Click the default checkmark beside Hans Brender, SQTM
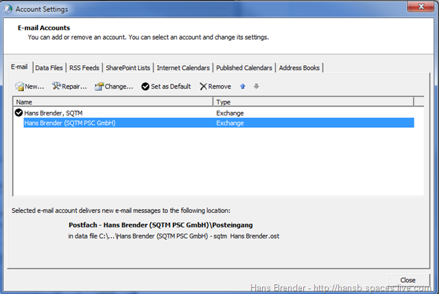This screenshot has width=439, height=294. (x=19, y=113)
